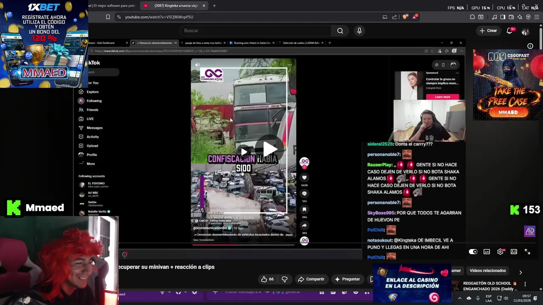Click the share page icon in address bar

point(395,17)
